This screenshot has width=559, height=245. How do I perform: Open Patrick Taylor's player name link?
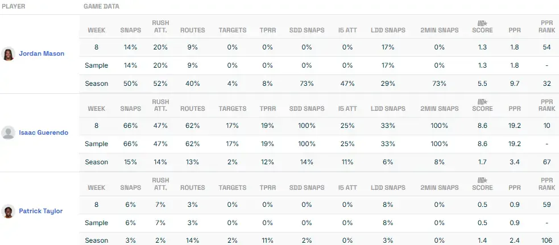[41, 211]
